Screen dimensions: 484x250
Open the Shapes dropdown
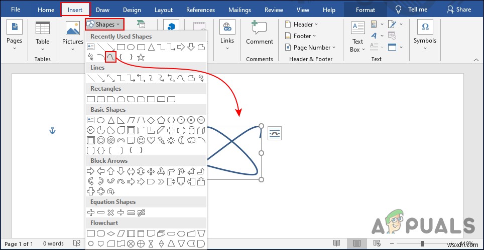click(x=104, y=25)
